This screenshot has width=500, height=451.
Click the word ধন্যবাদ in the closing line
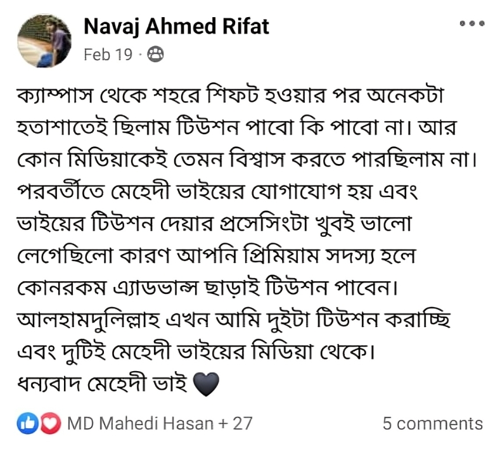point(48,384)
